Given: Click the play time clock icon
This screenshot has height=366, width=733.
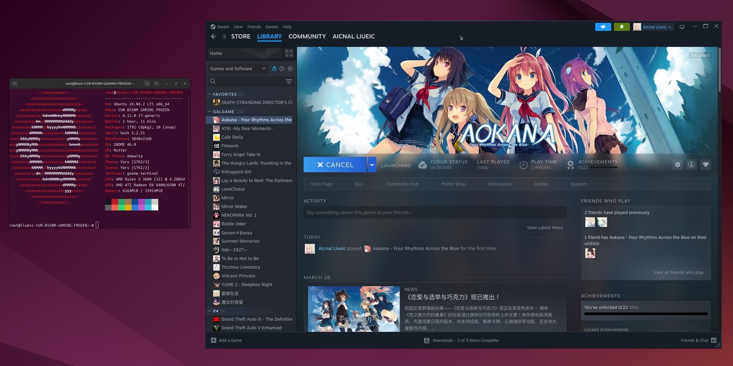Looking at the screenshot, I should (523, 164).
